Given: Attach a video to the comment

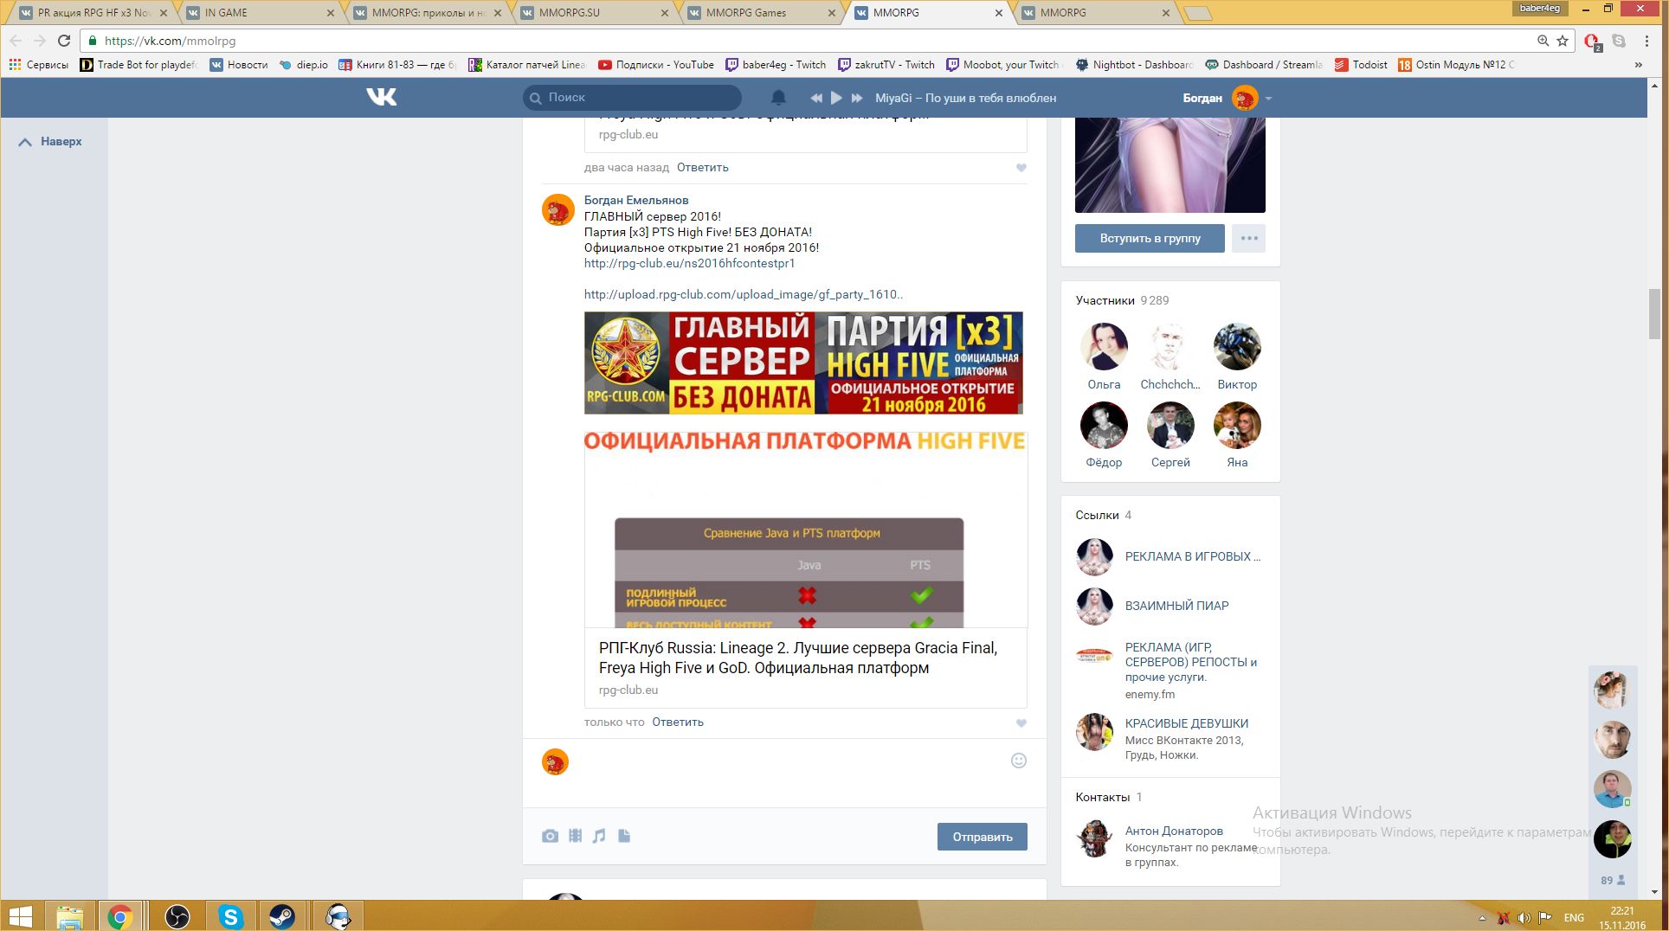Looking at the screenshot, I should [x=575, y=836].
